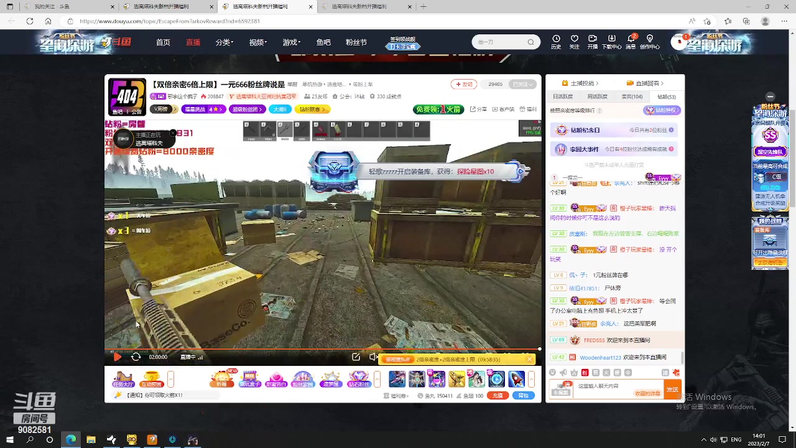Open the 分类 category dropdown

[x=224, y=42]
